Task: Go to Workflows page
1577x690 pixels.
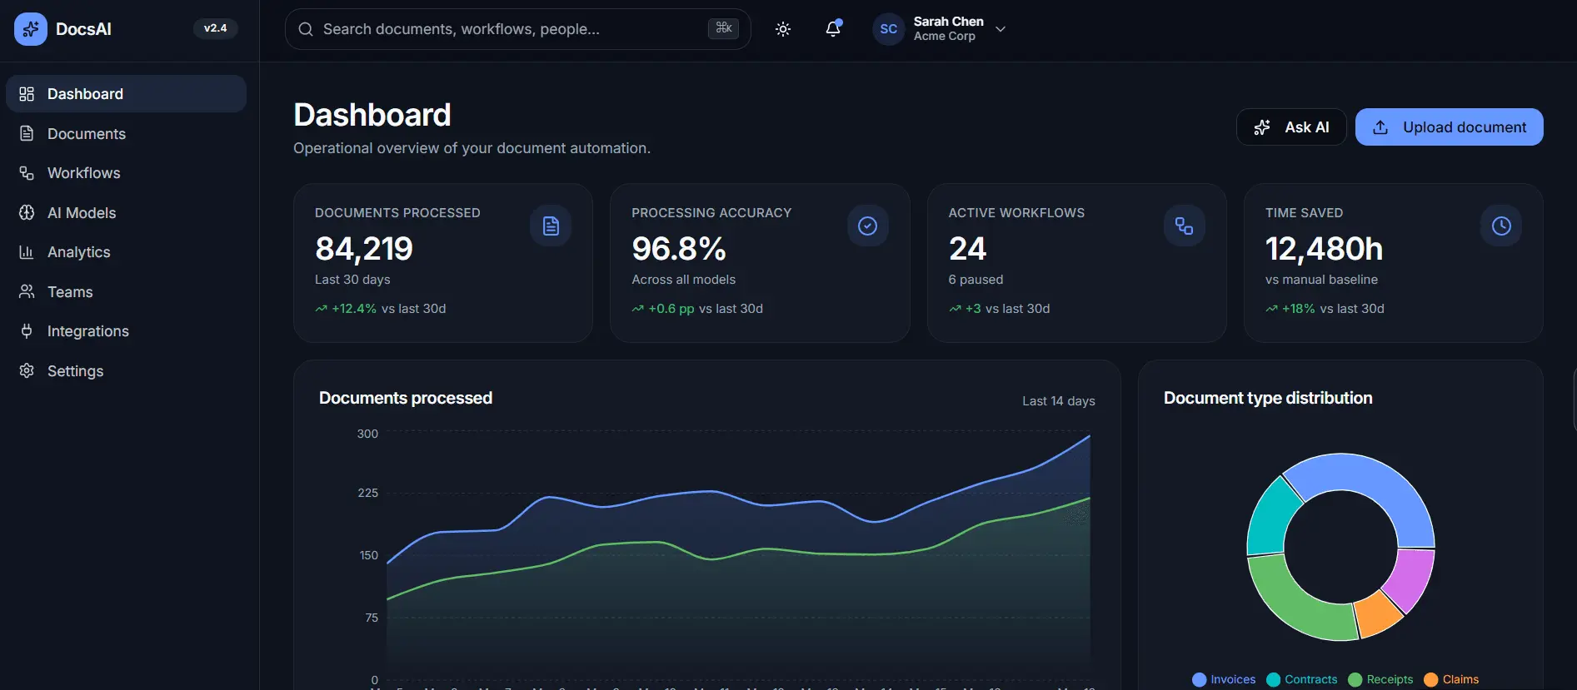Action: point(126,173)
